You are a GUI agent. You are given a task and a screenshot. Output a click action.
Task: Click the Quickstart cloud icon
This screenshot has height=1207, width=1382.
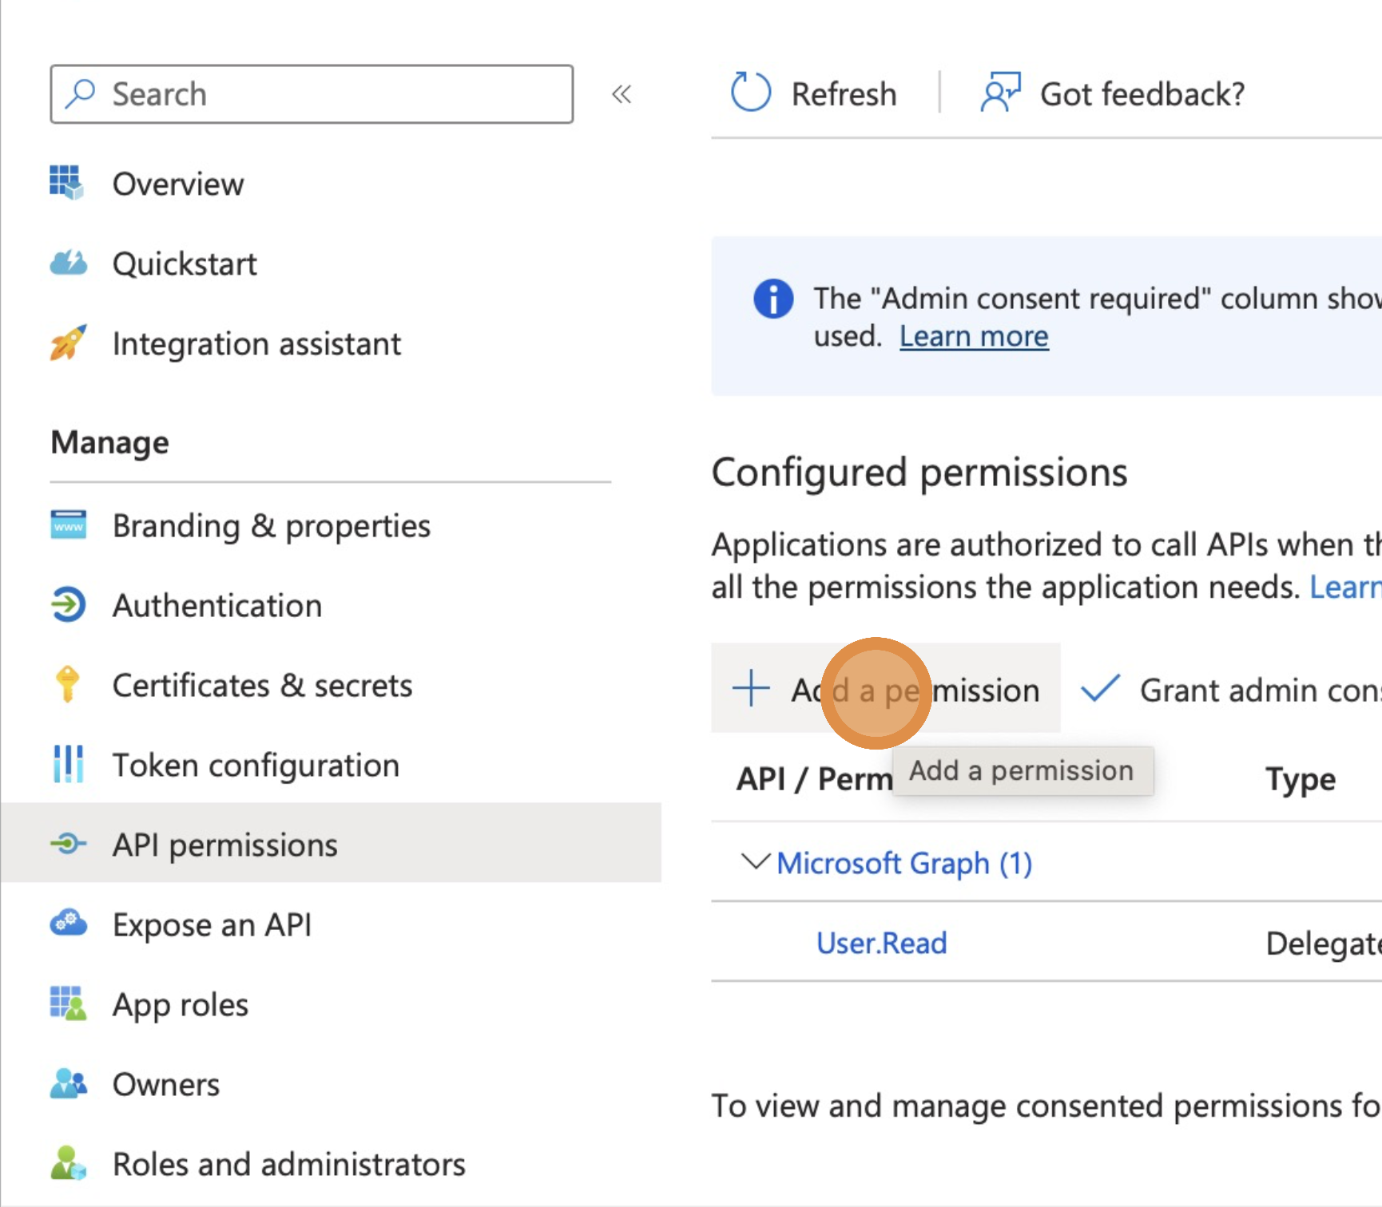(69, 263)
